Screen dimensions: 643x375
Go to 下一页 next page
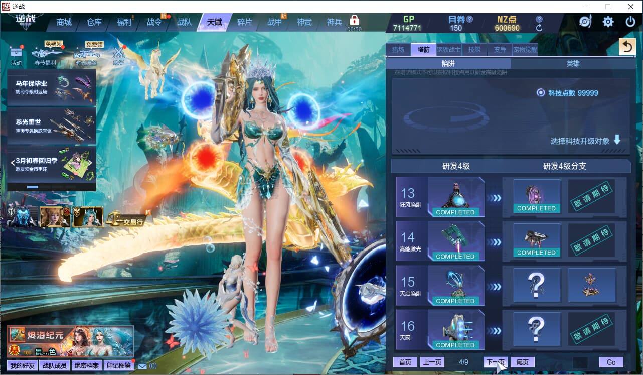[496, 362]
